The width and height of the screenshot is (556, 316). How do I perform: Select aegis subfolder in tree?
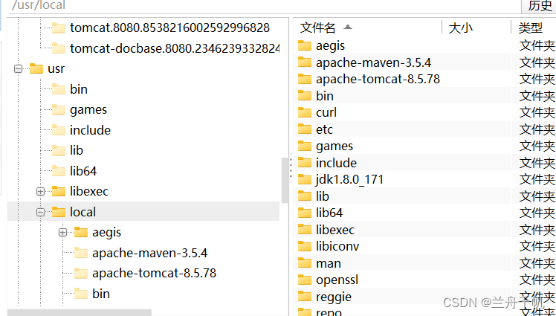coord(106,233)
